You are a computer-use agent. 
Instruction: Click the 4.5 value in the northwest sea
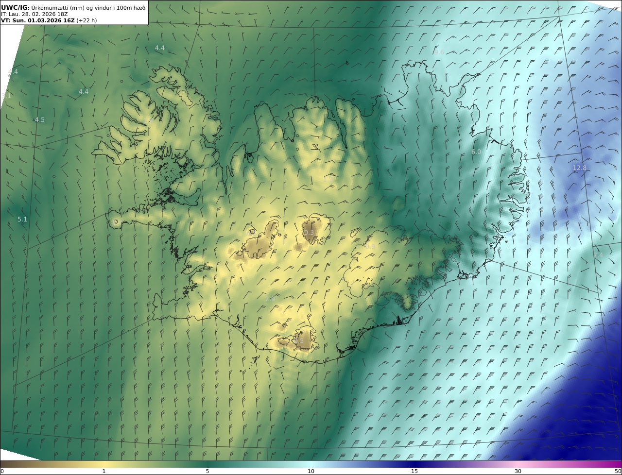(x=39, y=120)
